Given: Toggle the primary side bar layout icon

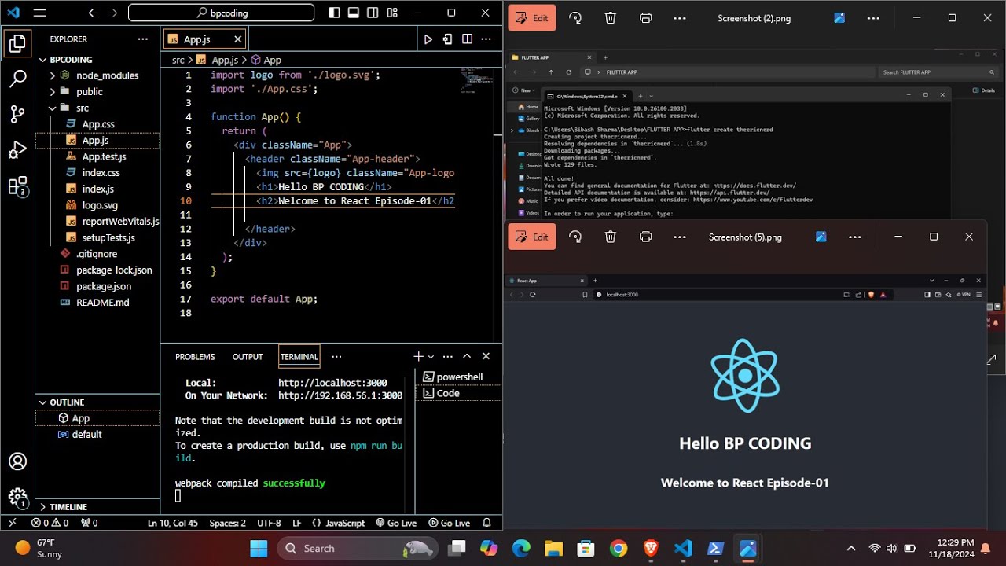Looking at the screenshot, I should (334, 13).
